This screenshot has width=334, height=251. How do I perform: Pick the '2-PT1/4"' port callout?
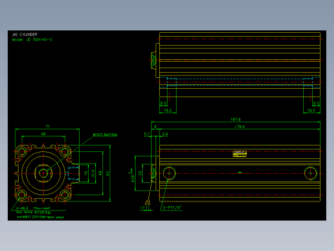pos(172,207)
